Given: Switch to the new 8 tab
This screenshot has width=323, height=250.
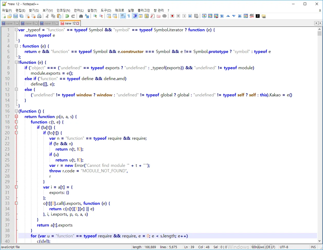Looking at the screenshot, I should coord(29,23).
